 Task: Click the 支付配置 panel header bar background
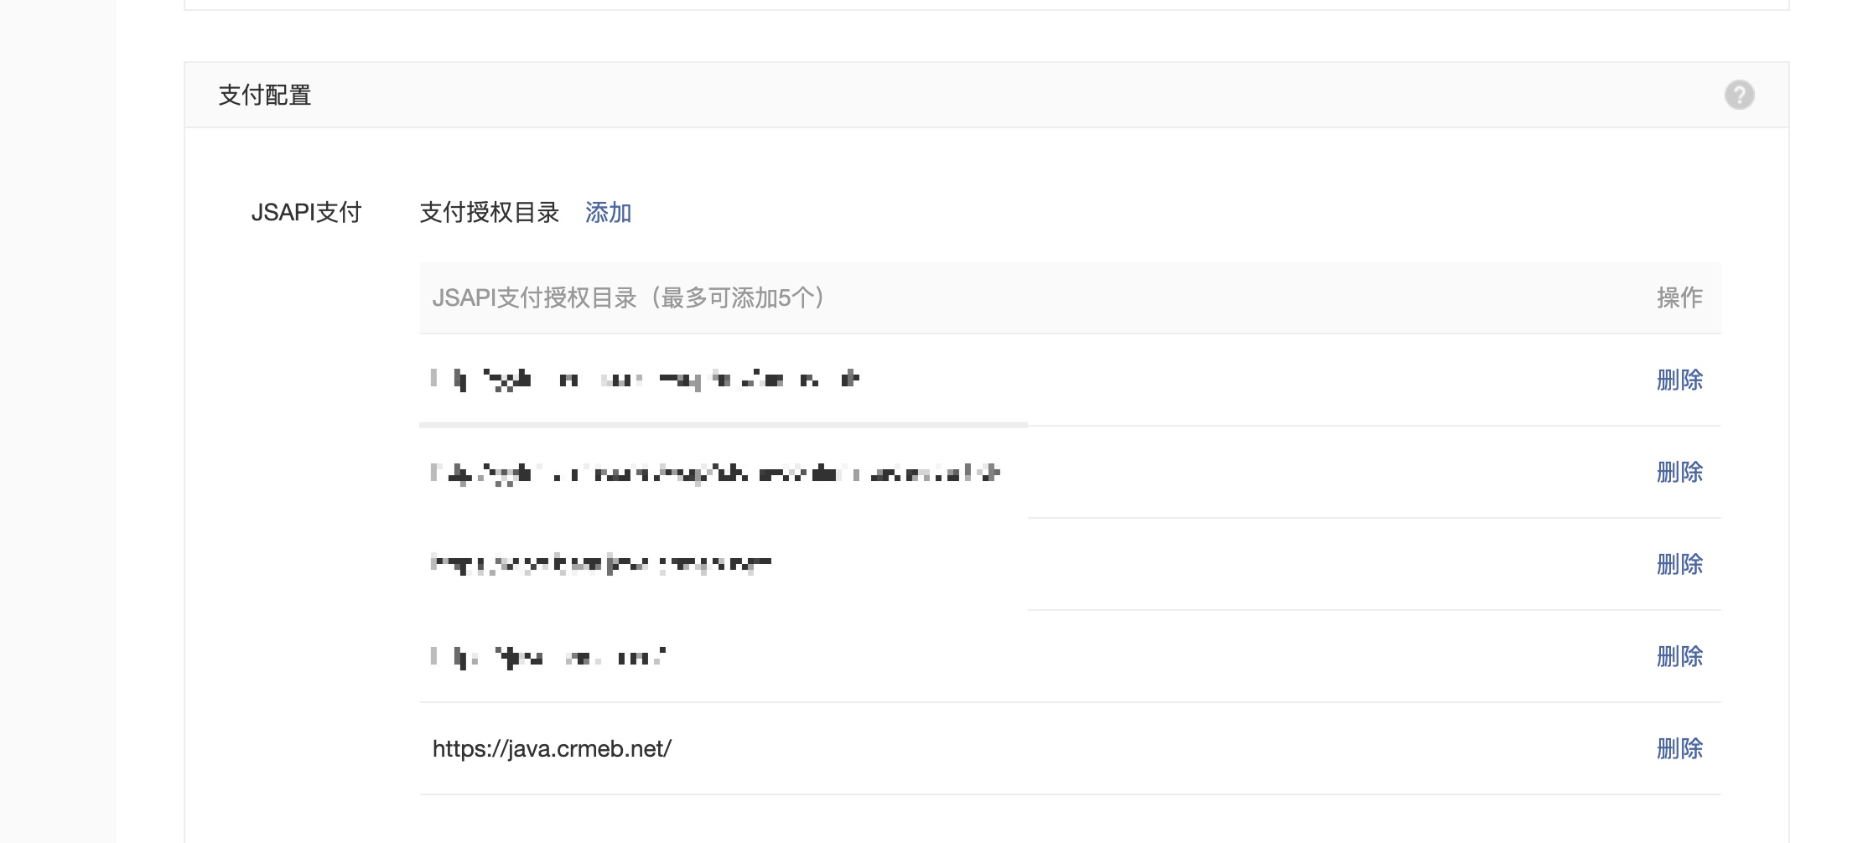pyautogui.click(x=987, y=95)
